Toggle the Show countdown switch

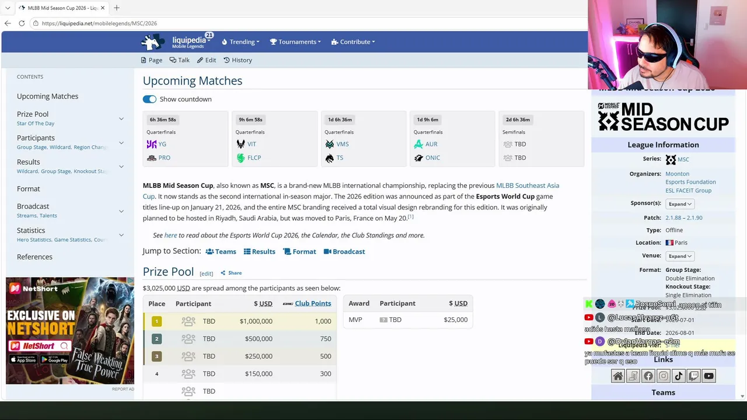coord(149,99)
